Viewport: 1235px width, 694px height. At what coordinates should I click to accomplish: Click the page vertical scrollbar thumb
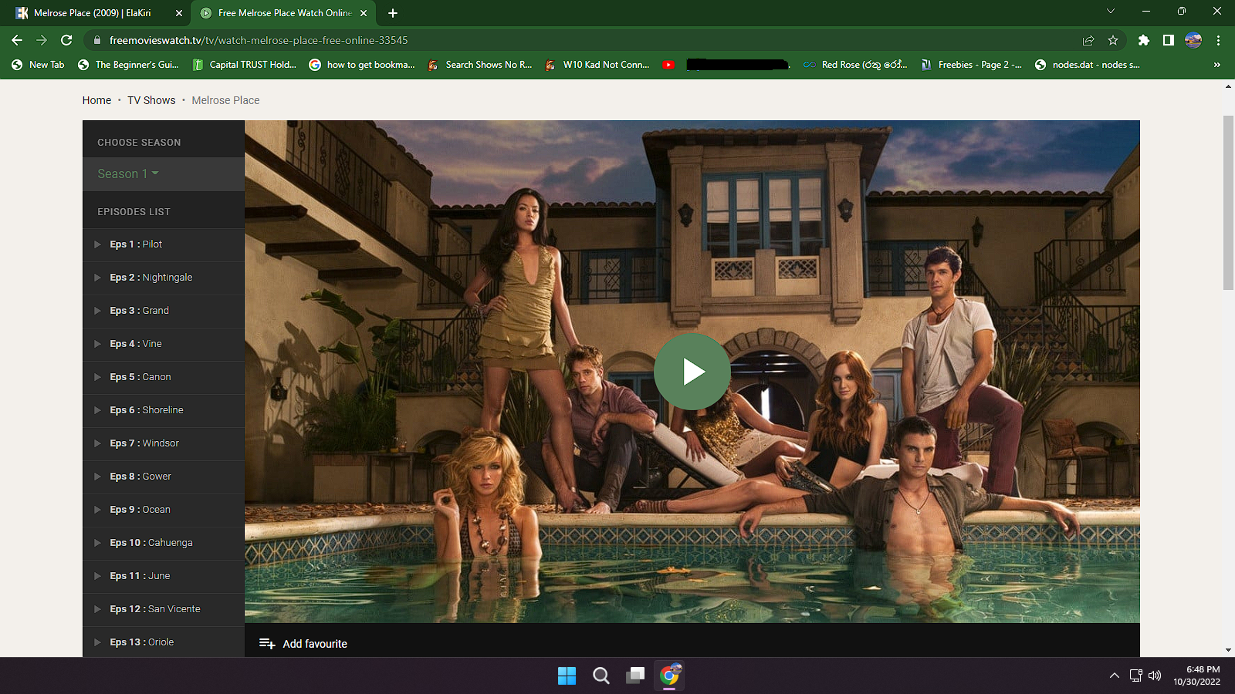pyautogui.click(x=1228, y=203)
